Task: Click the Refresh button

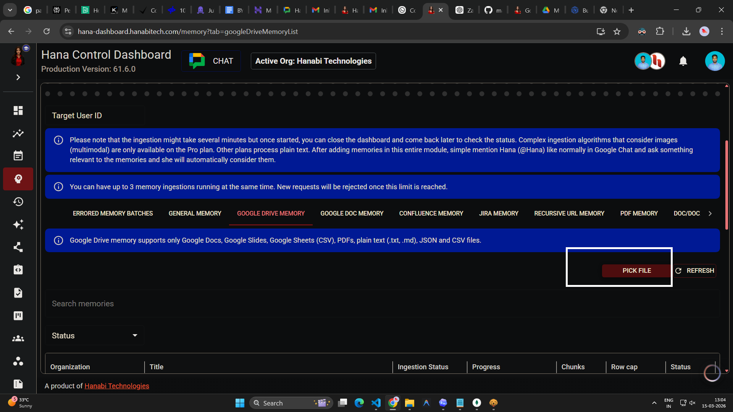Action: coord(694,271)
